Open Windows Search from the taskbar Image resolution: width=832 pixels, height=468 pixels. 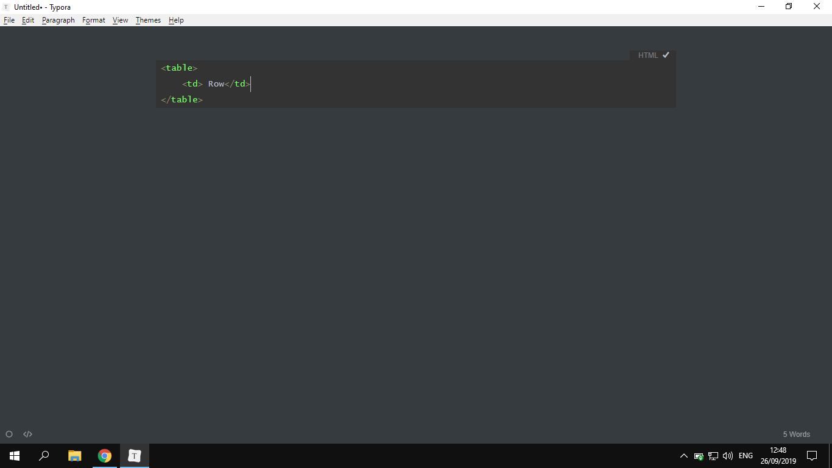coord(43,455)
